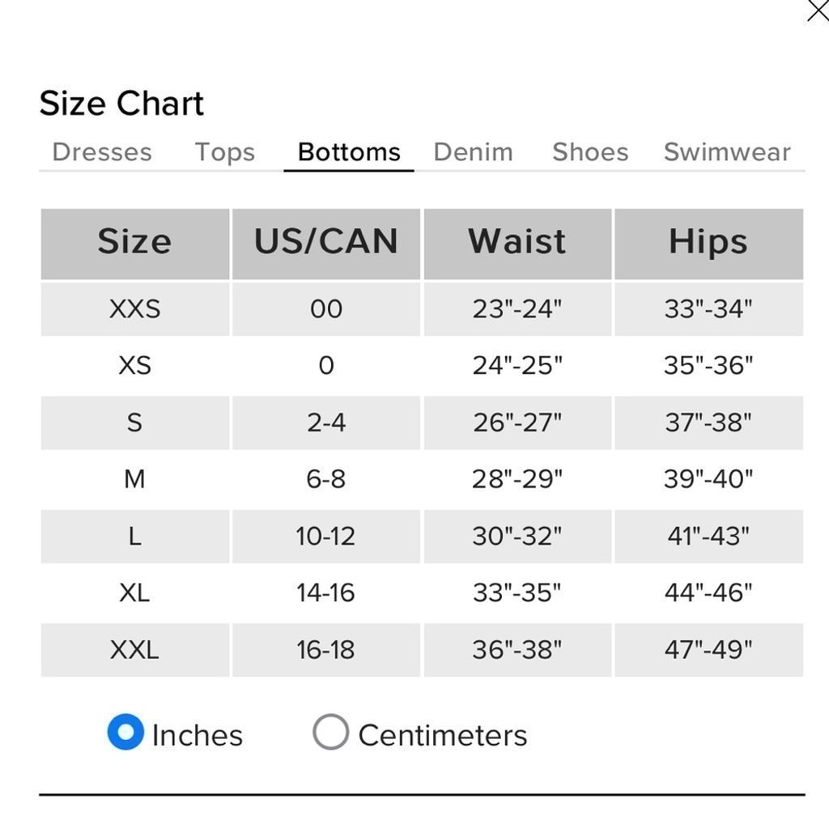Image resolution: width=829 pixels, height=829 pixels.
Task: Click the XXL size row label
Action: coord(135,650)
